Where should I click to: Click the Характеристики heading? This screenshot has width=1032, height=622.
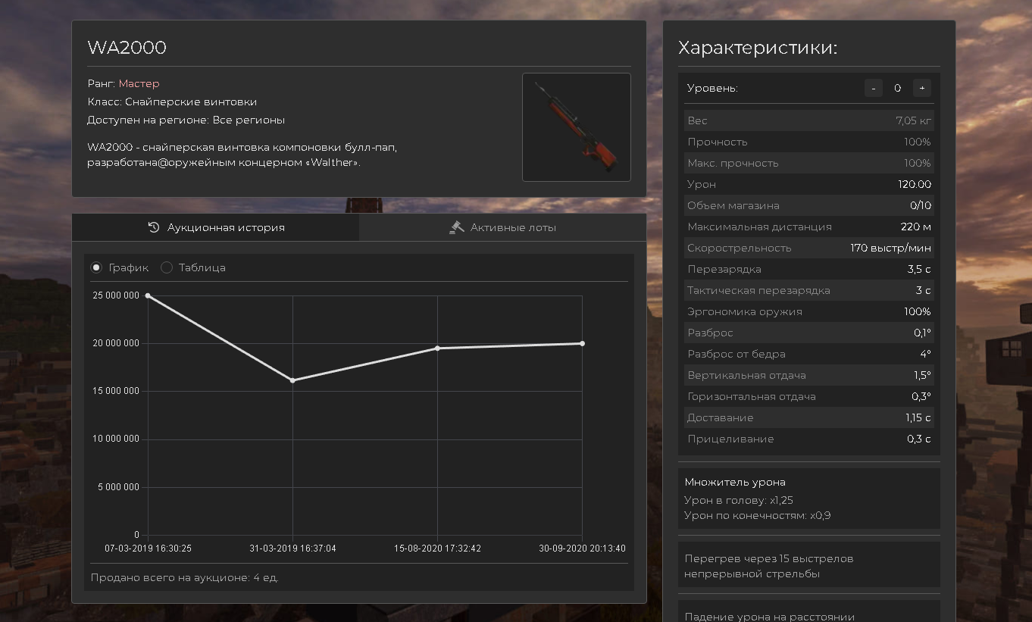[758, 48]
